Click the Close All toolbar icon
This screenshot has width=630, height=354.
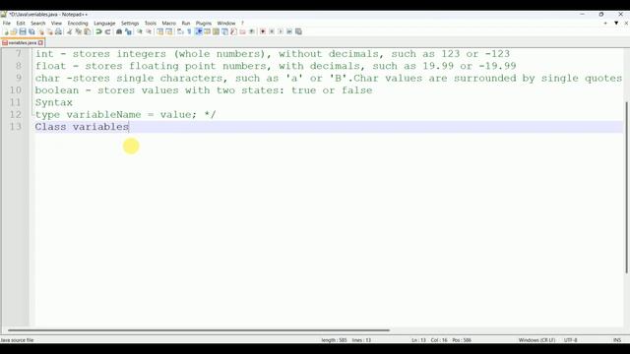49,31
